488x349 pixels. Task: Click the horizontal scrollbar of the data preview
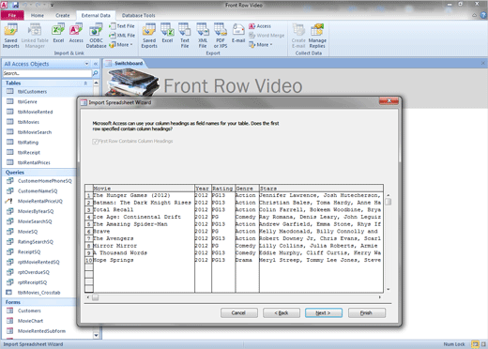(234, 297)
